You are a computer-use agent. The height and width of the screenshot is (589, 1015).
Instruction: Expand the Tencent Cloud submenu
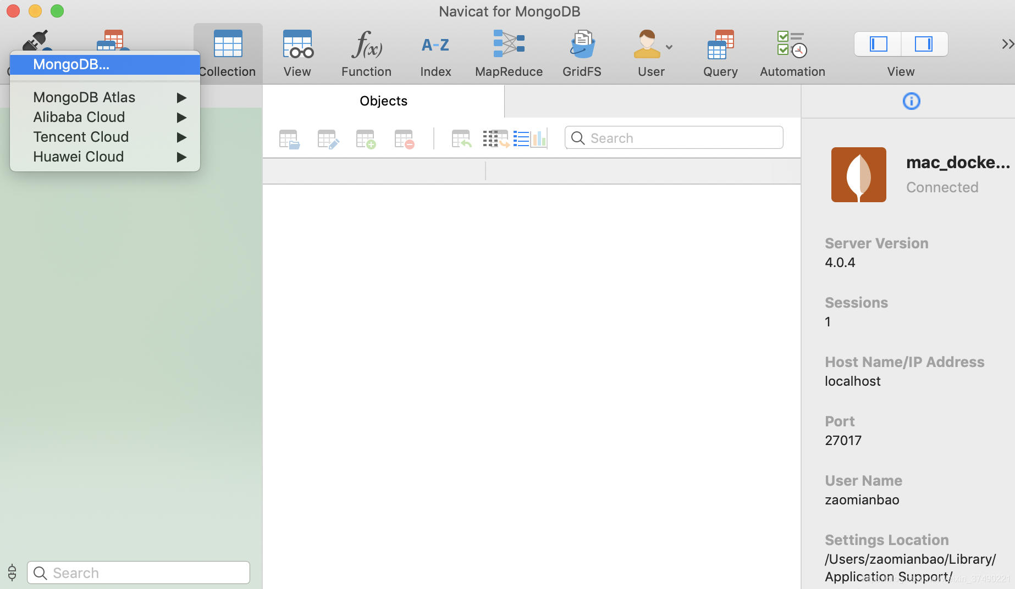[105, 137]
